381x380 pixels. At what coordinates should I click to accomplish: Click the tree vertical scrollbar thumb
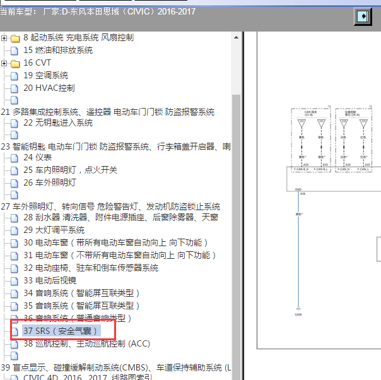click(x=236, y=237)
